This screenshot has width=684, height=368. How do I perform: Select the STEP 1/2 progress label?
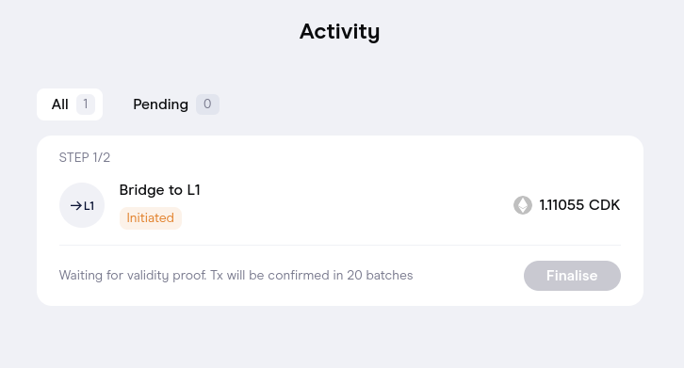pos(85,157)
